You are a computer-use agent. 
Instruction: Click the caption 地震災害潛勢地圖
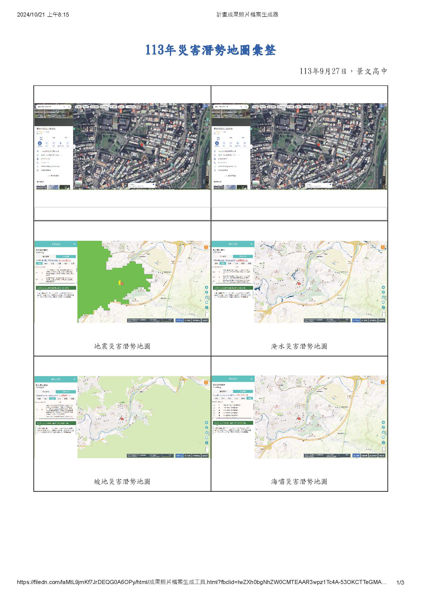[122, 346]
